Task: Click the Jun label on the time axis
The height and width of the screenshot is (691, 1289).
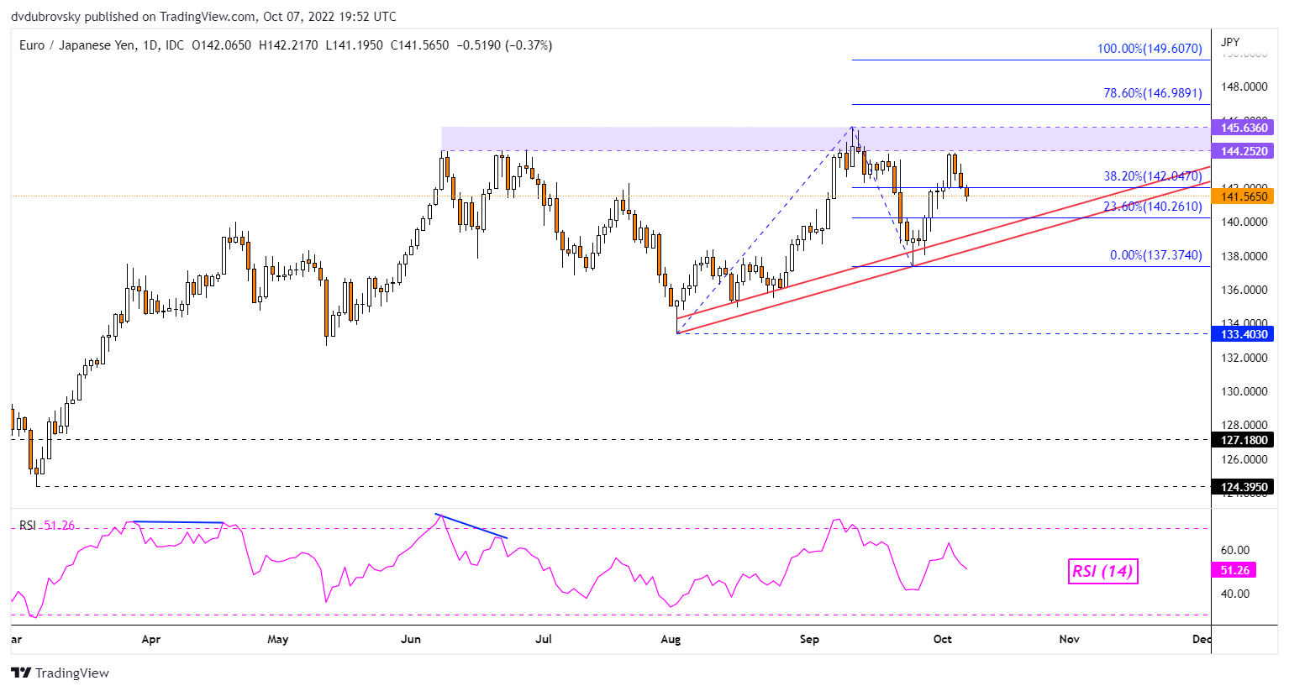Action: (x=411, y=639)
